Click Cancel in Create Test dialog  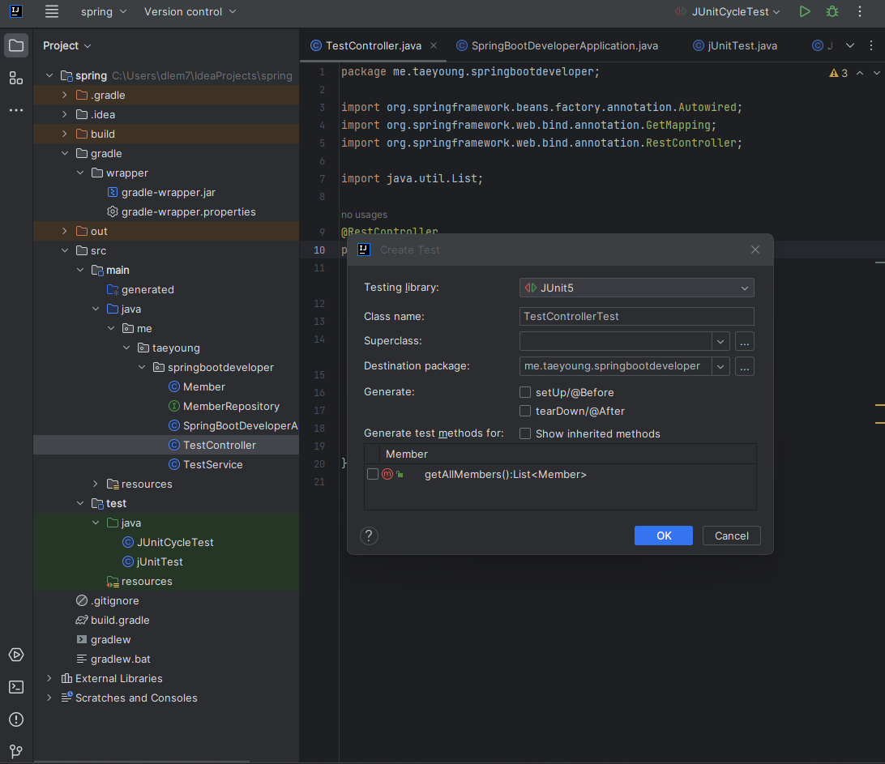tap(732, 536)
